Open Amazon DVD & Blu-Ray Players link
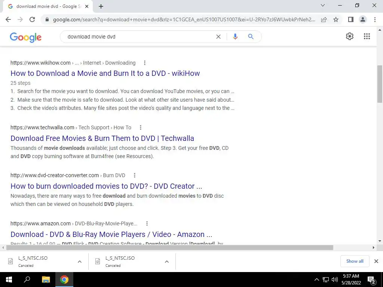 pos(111,234)
